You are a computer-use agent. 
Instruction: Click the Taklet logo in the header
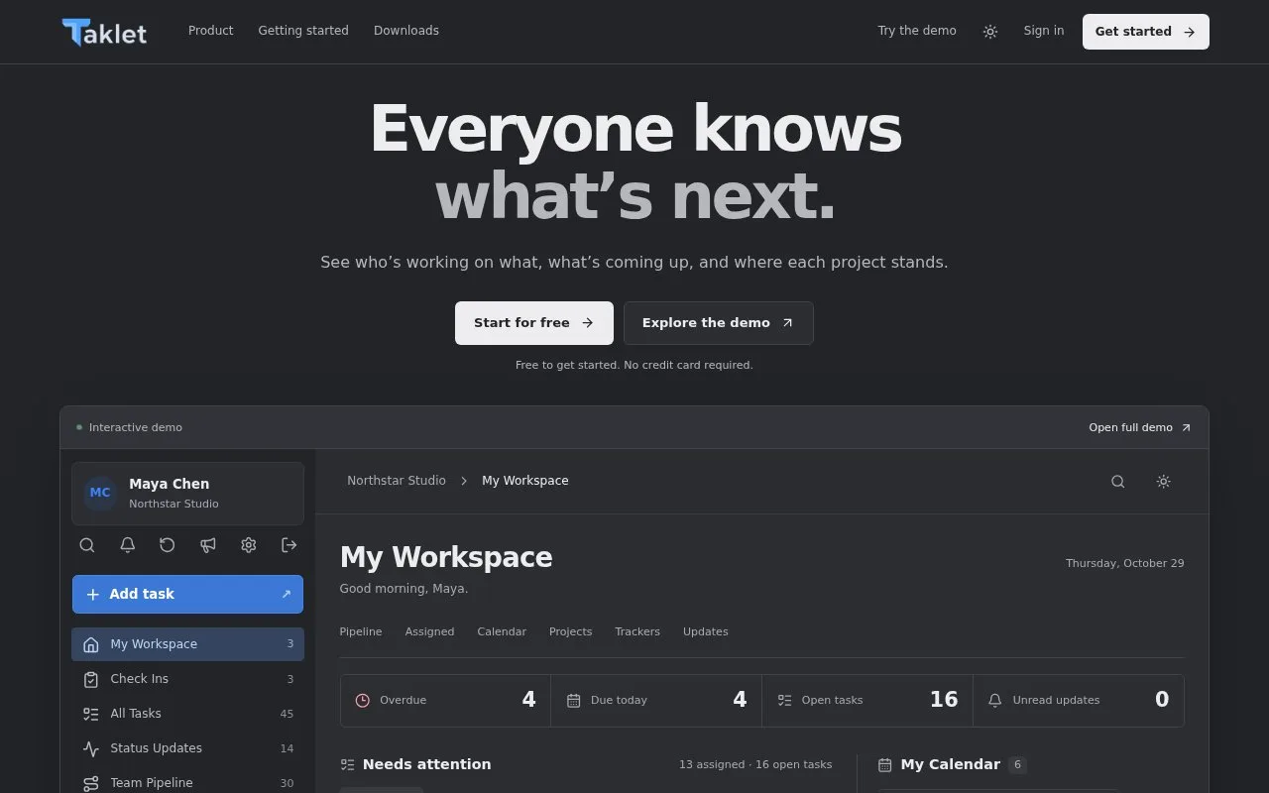pos(104,32)
